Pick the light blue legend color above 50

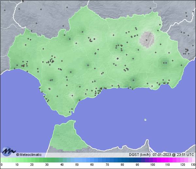(x=77, y=160)
